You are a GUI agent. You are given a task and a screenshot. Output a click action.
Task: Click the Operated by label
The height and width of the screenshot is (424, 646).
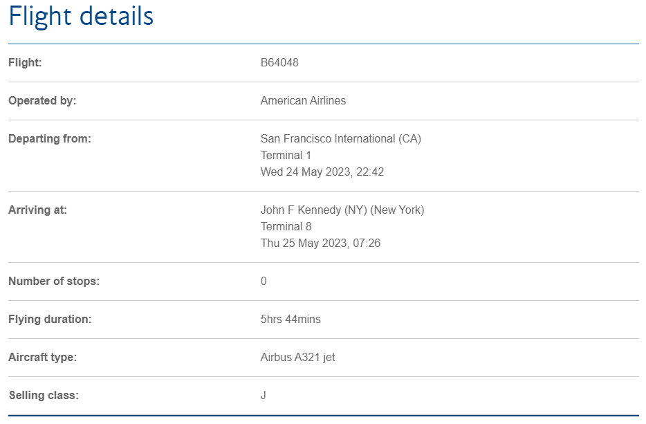pos(42,101)
